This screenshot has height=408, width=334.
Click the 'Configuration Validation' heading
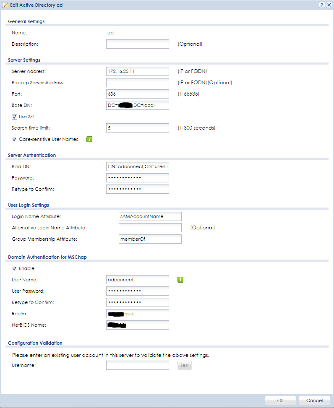point(35,343)
